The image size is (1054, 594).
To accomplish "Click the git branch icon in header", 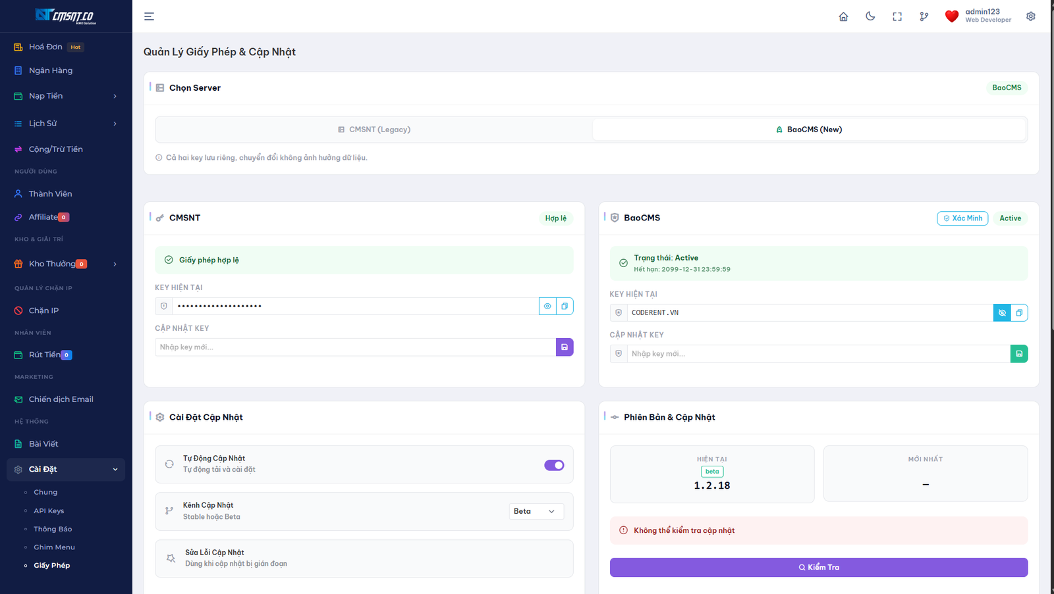I will pos(924,16).
